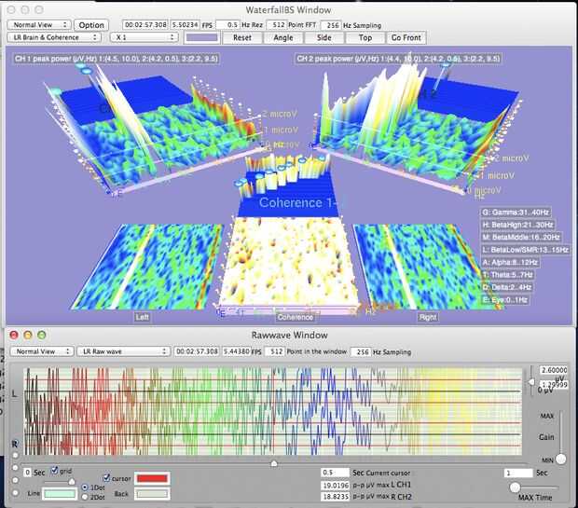Click the Line color swatch
This screenshot has width=578, height=508.
(x=60, y=494)
